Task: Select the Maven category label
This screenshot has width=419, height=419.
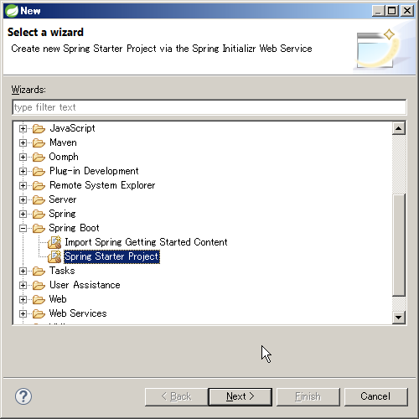Action: [x=63, y=142]
